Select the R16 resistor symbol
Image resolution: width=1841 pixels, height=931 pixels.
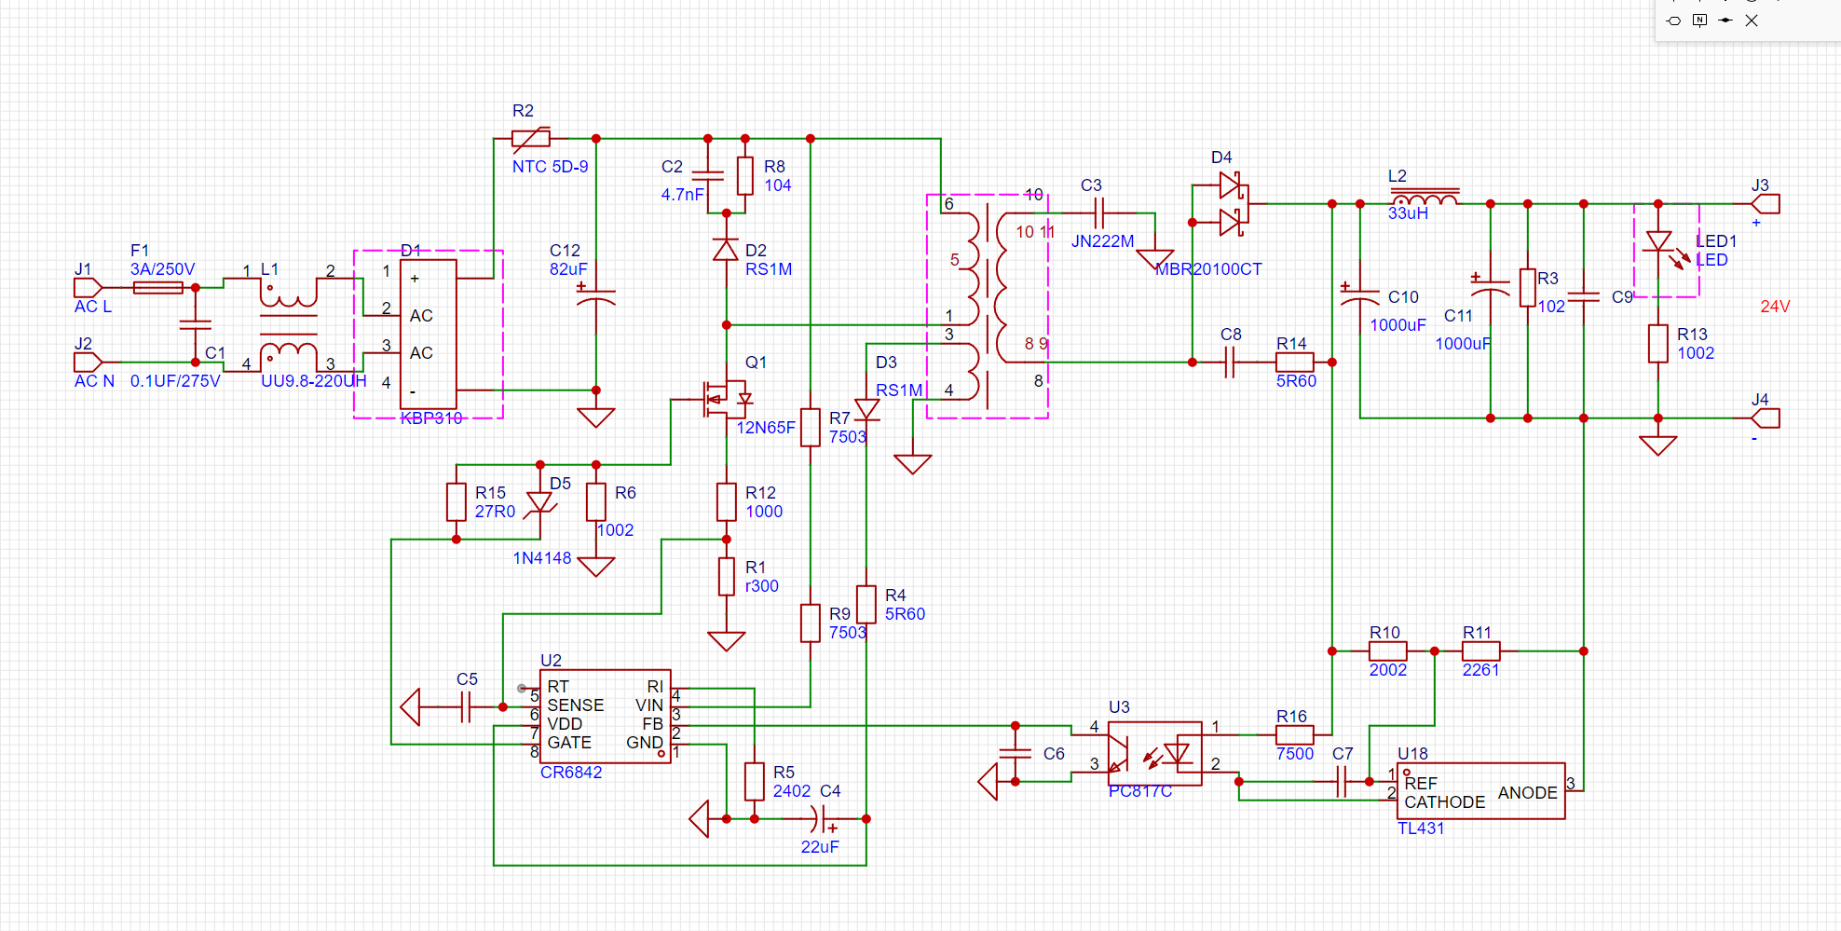(x=1295, y=734)
